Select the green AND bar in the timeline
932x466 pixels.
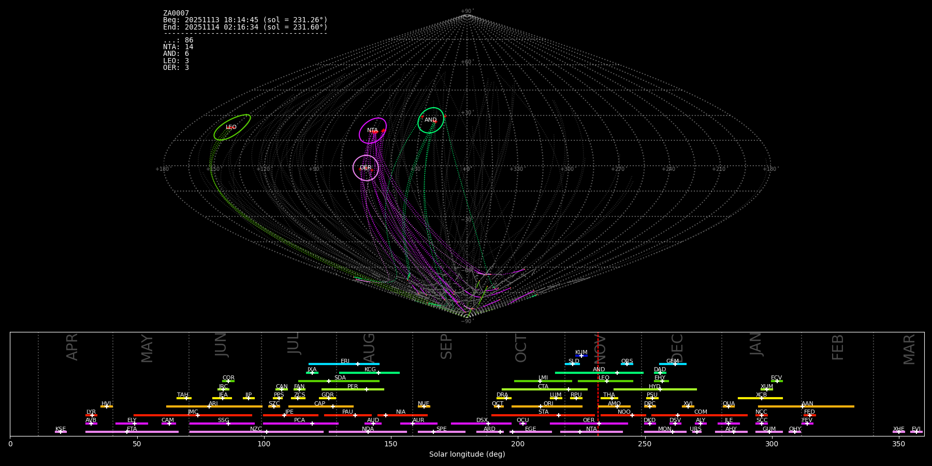click(x=599, y=372)
